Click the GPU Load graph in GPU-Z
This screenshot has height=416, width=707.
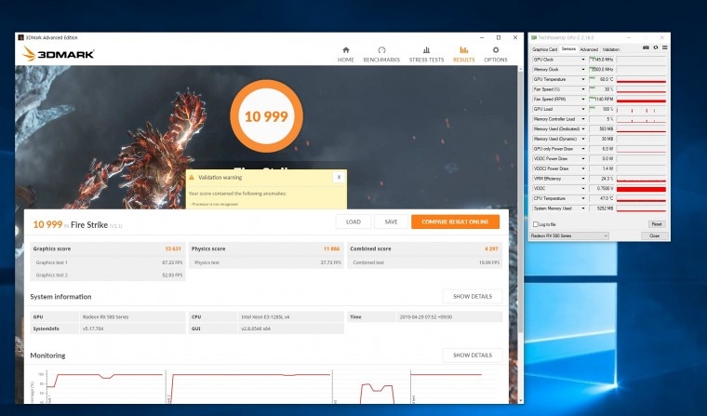641,109
